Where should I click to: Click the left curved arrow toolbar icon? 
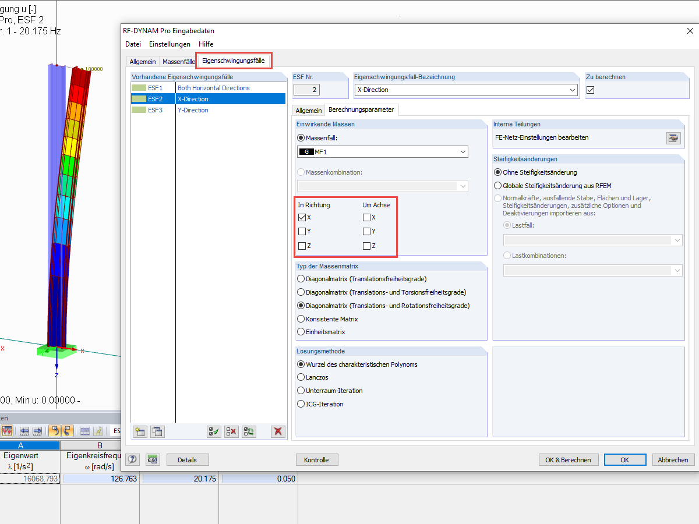pos(54,431)
